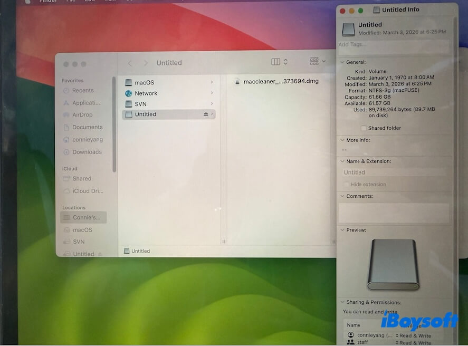Select the SVN disk in column list

point(169,104)
